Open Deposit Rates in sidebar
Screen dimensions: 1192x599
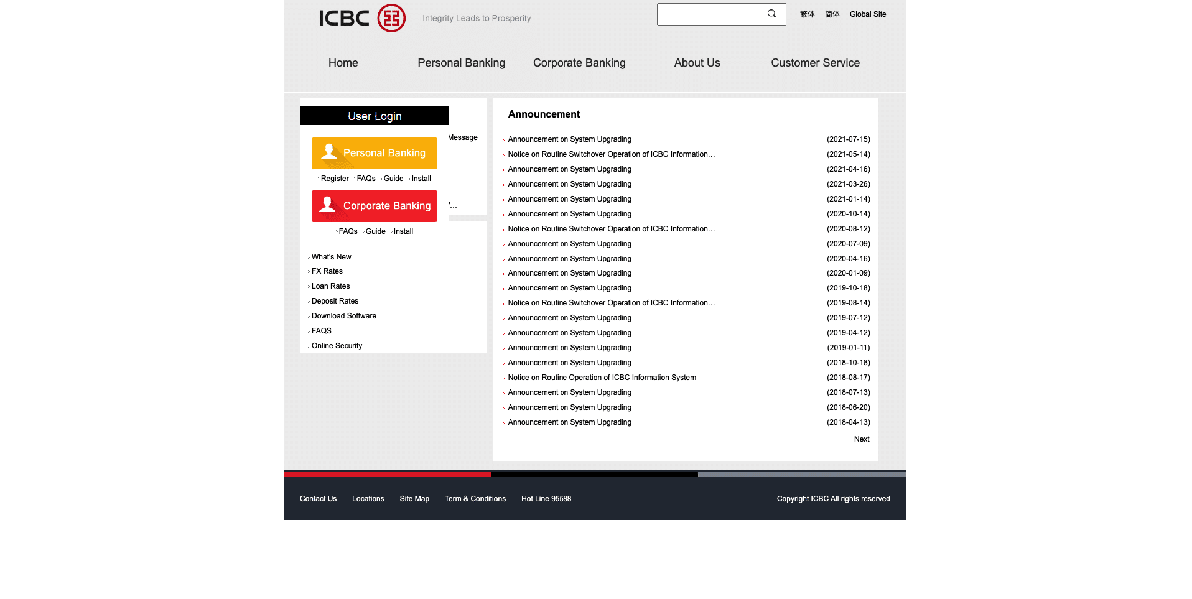coord(335,301)
